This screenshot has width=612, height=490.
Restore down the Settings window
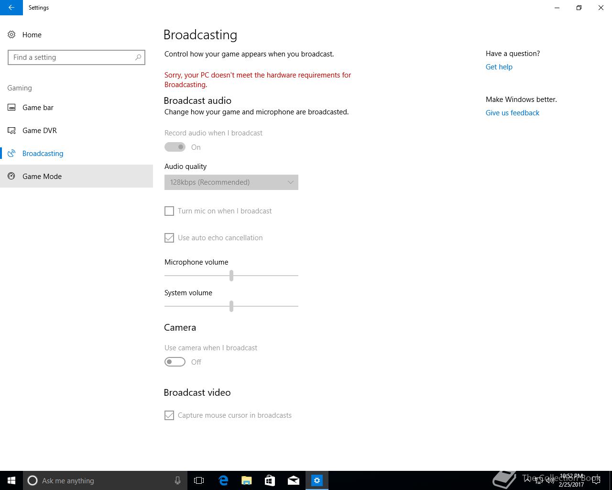click(x=579, y=8)
